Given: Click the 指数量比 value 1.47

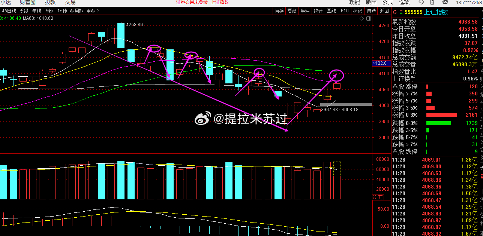Looking at the screenshot, I should pyautogui.click(x=472, y=71).
